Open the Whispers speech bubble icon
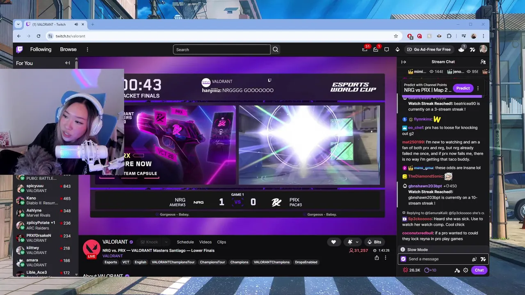Image resolution: width=525 pixels, height=295 pixels. click(x=386, y=50)
